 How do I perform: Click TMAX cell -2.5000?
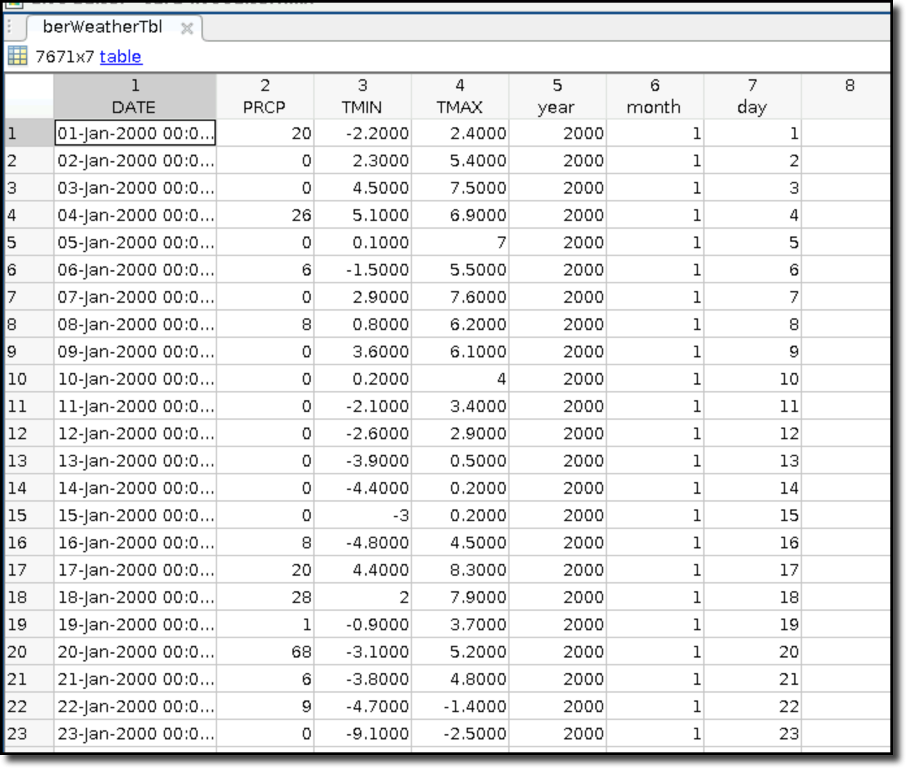(460, 734)
